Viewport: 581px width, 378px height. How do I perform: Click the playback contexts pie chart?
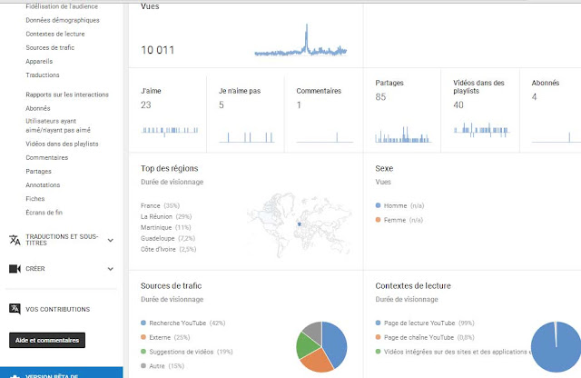click(x=556, y=347)
